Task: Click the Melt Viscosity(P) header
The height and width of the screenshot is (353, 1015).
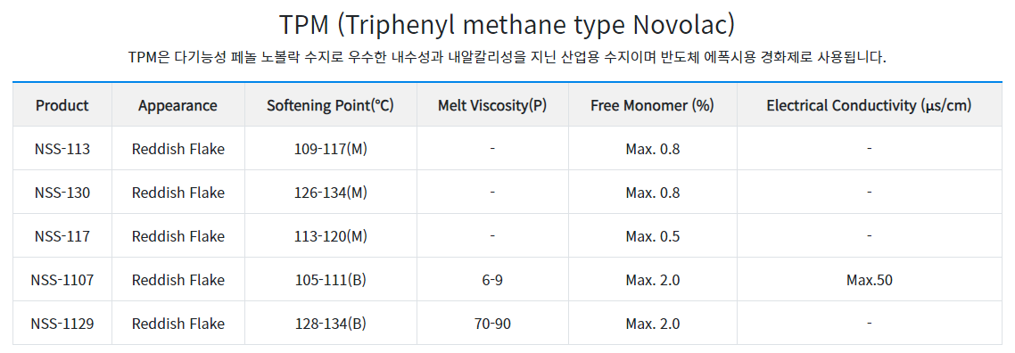Action: 492,105
